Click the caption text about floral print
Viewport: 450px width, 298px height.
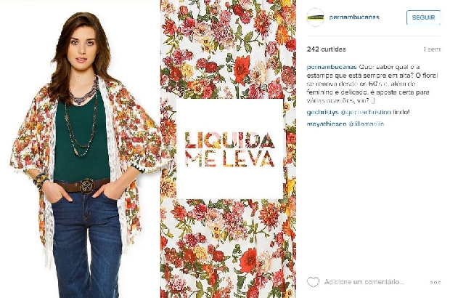tap(372, 84)
